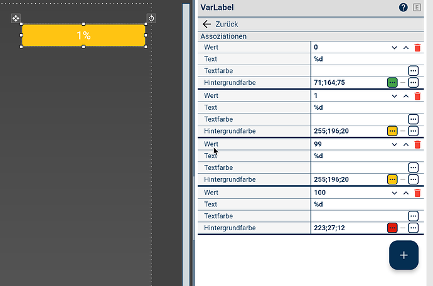
Task: Delete the association with Wert 0
Action: pos(417,48)
